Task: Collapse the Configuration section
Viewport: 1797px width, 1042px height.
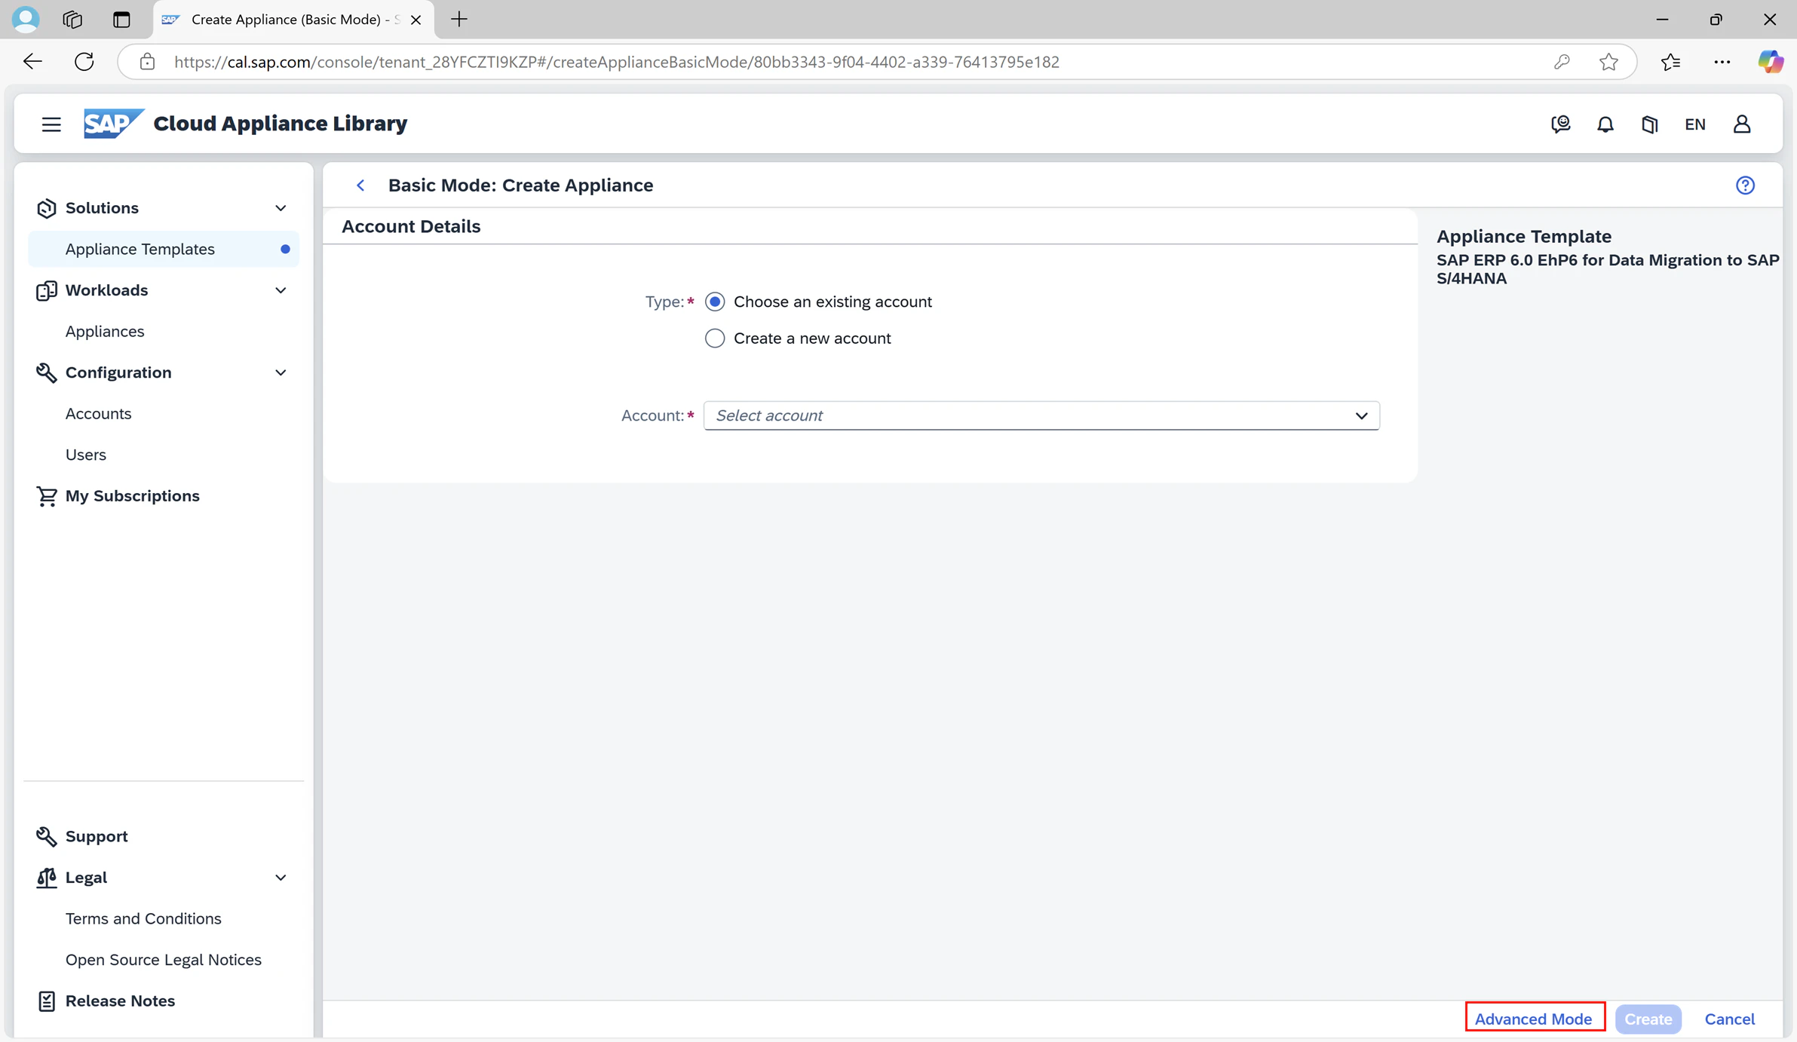Action: coord(281,372)
